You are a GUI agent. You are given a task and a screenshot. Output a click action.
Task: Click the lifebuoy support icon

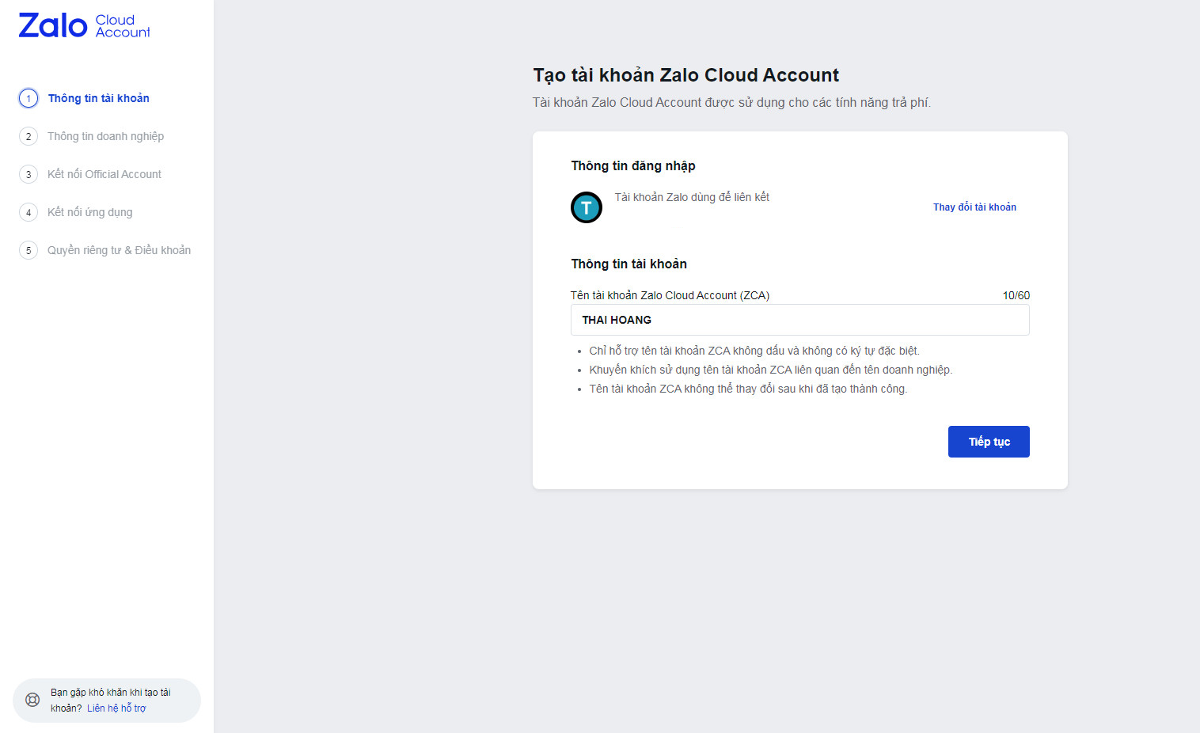click(32, 700)
